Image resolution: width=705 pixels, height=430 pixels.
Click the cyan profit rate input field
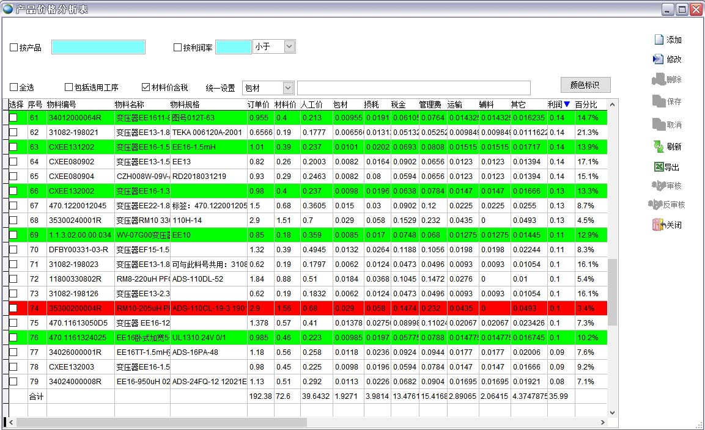(x=233, y=47)
